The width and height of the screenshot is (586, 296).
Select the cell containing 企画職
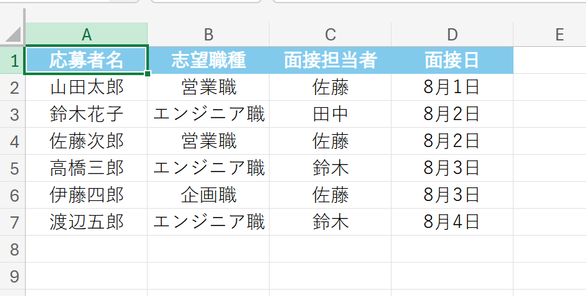208,195
